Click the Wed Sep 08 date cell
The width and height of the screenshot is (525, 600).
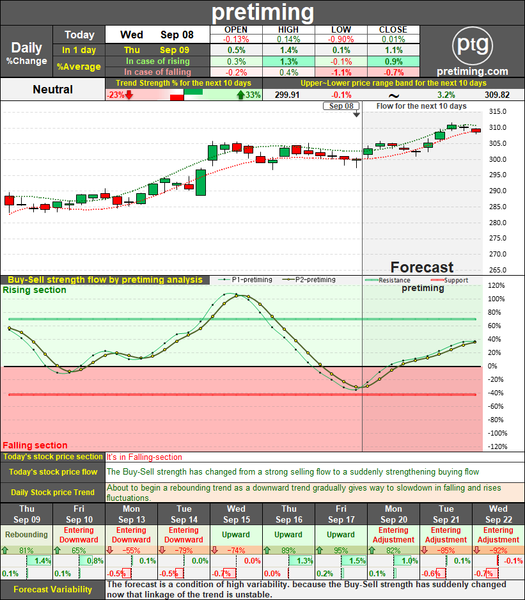(x=157, y=35)
